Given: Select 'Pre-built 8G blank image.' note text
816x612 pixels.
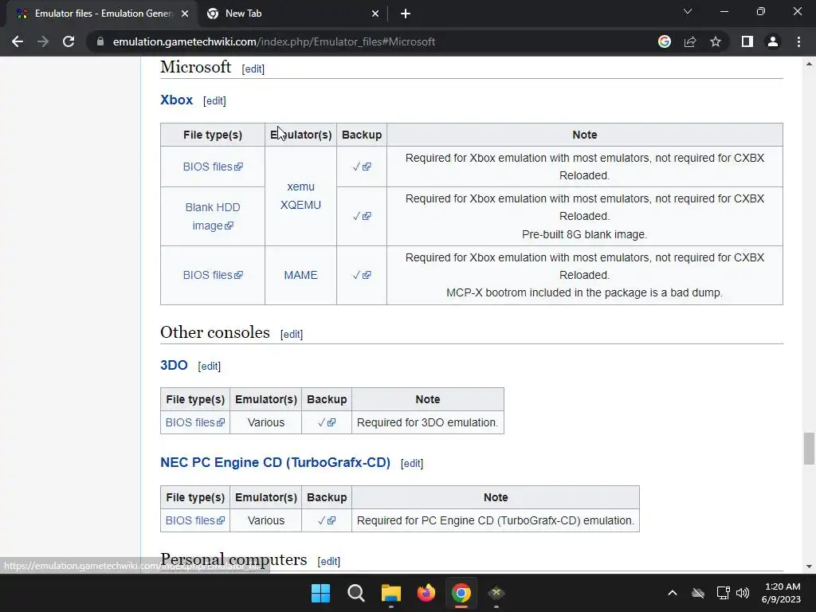Looking at the screenshot, I should click(x=584, y=234).
